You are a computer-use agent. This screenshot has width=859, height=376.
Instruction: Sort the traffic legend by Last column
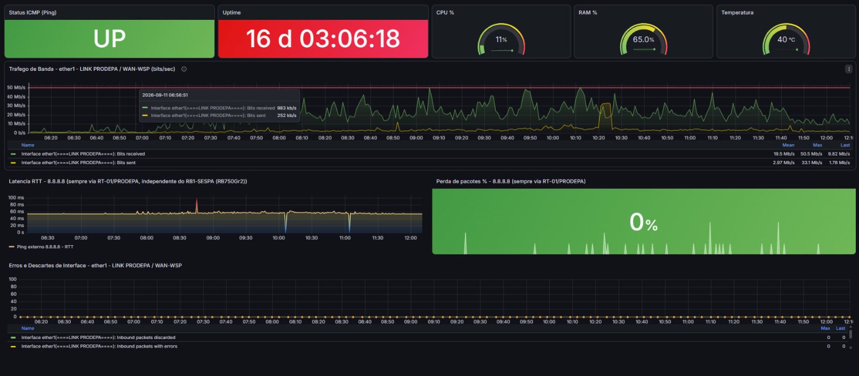tap(845, 145)
